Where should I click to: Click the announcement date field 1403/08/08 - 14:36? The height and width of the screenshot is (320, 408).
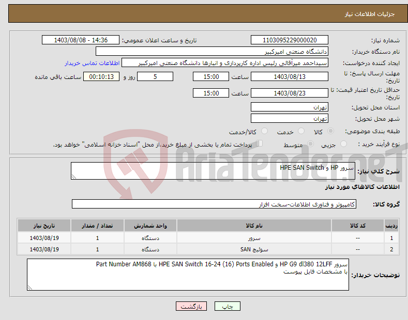coord(81,40)
